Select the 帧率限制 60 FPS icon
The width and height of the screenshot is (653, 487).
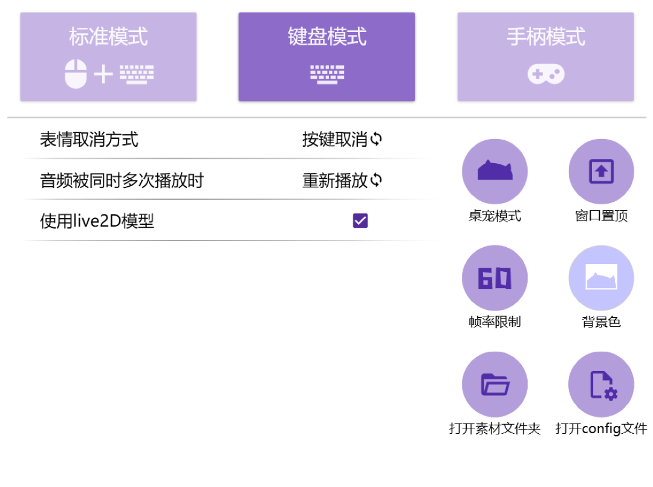tap(495, 277)
